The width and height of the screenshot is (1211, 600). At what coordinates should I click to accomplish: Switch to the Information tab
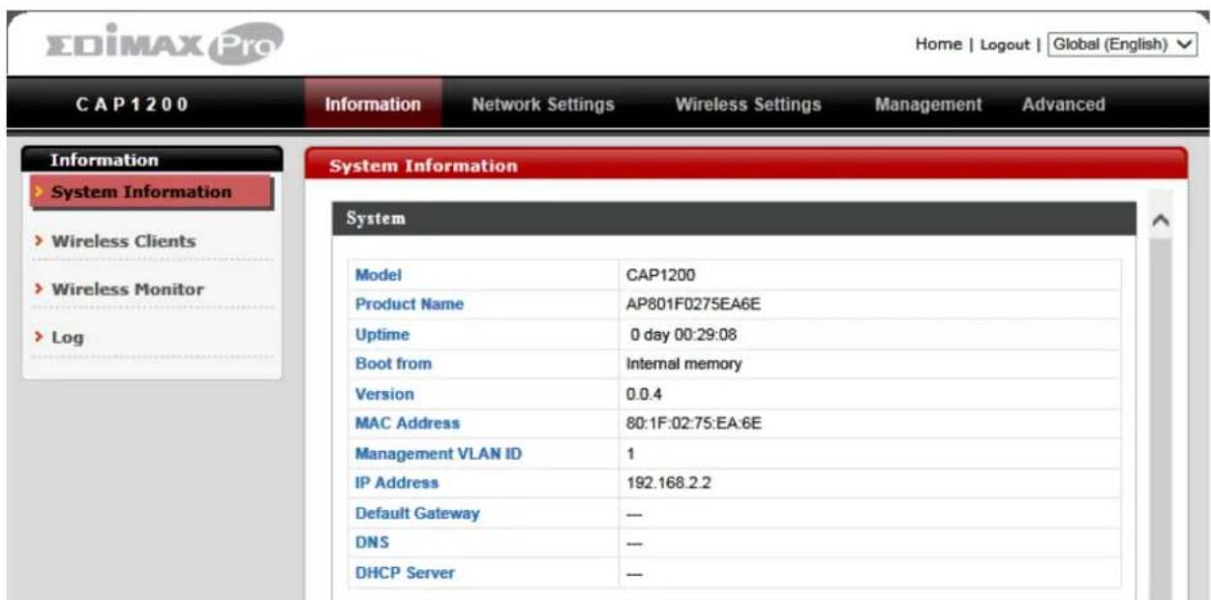(x=373, y=105)
